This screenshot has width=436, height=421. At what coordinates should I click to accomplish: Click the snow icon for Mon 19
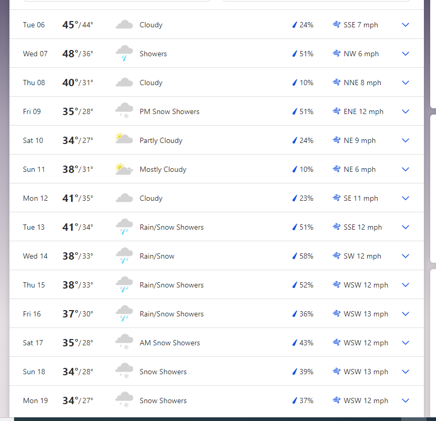(x=124, y=399)
